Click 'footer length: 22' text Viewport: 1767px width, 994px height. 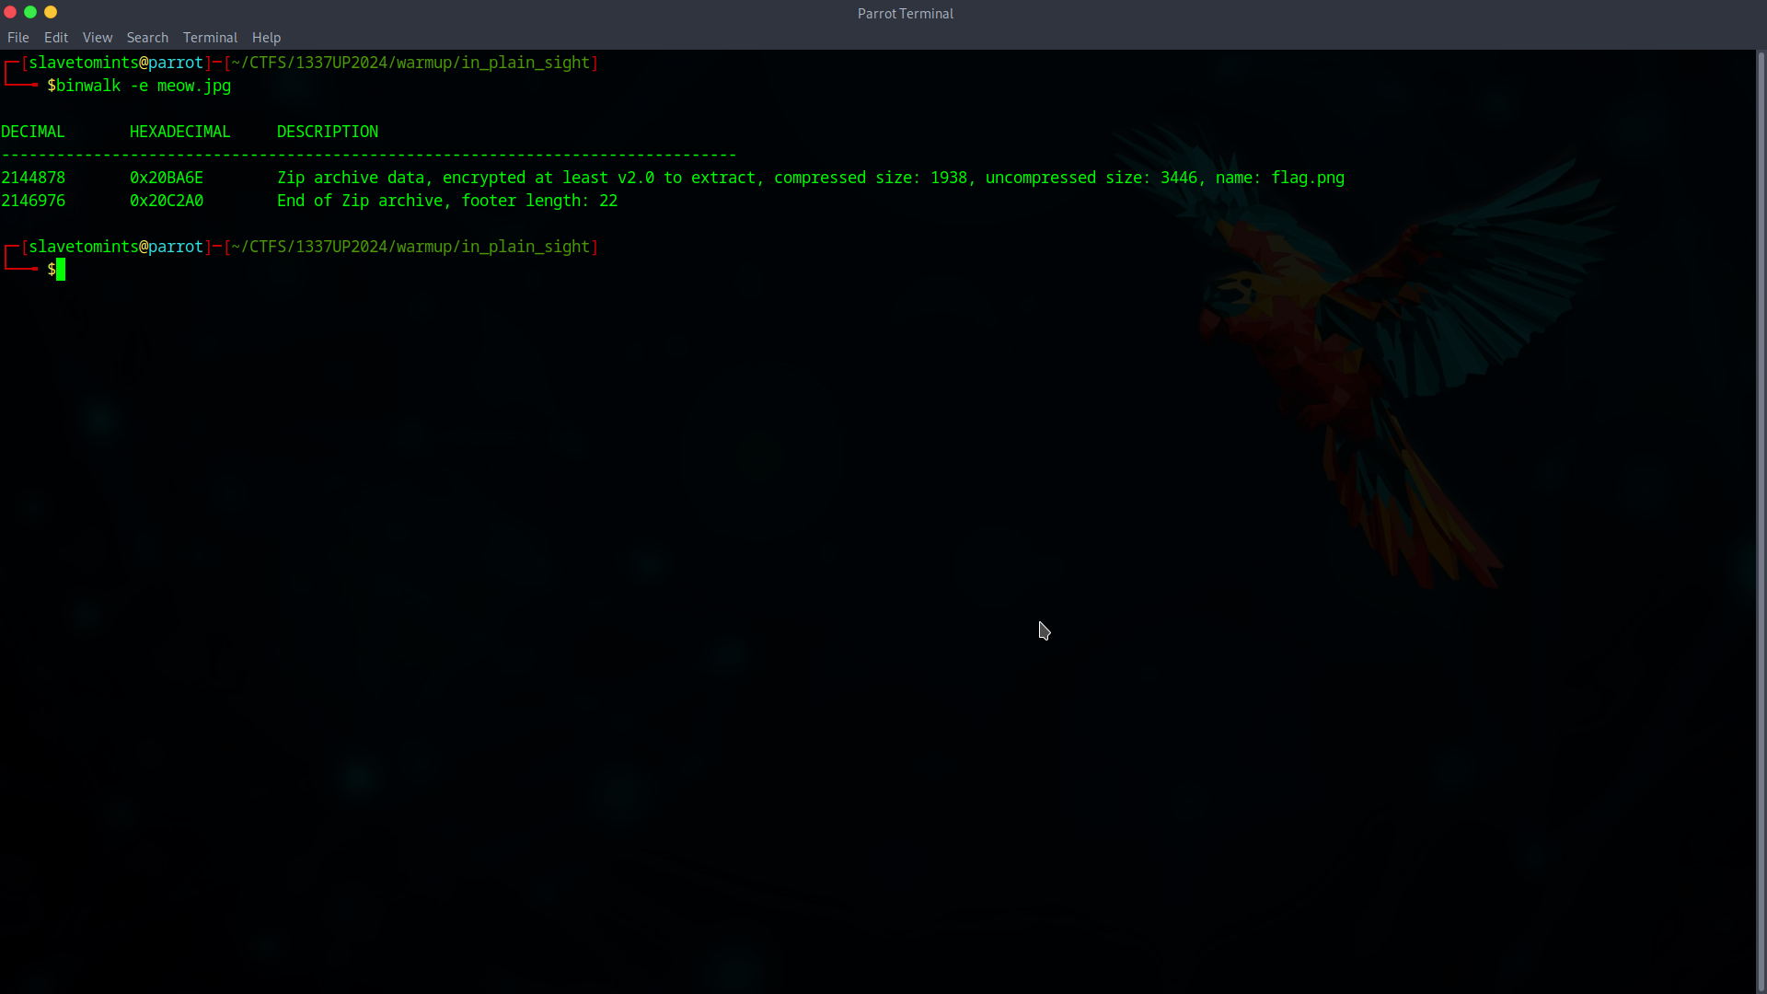point(539,201)
